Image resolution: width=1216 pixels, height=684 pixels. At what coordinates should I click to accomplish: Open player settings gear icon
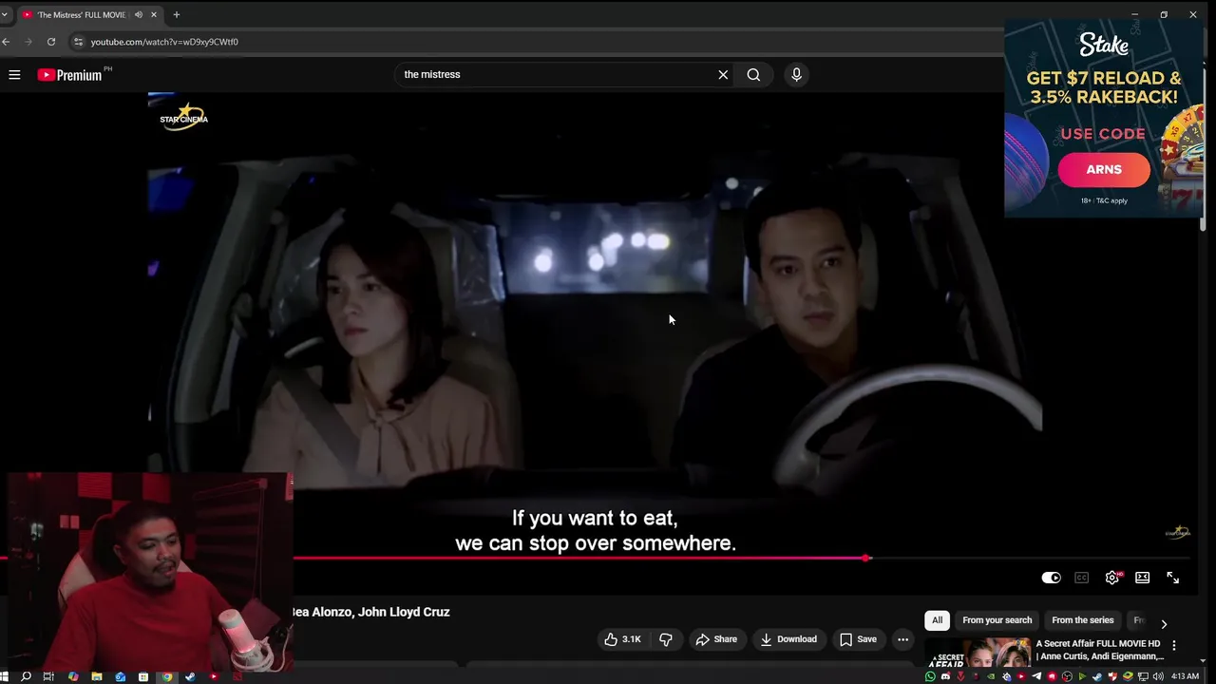click(1112, 578)
